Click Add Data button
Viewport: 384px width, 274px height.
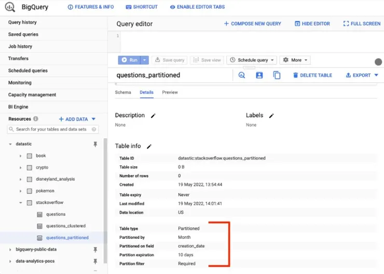[x=77, y=119]
